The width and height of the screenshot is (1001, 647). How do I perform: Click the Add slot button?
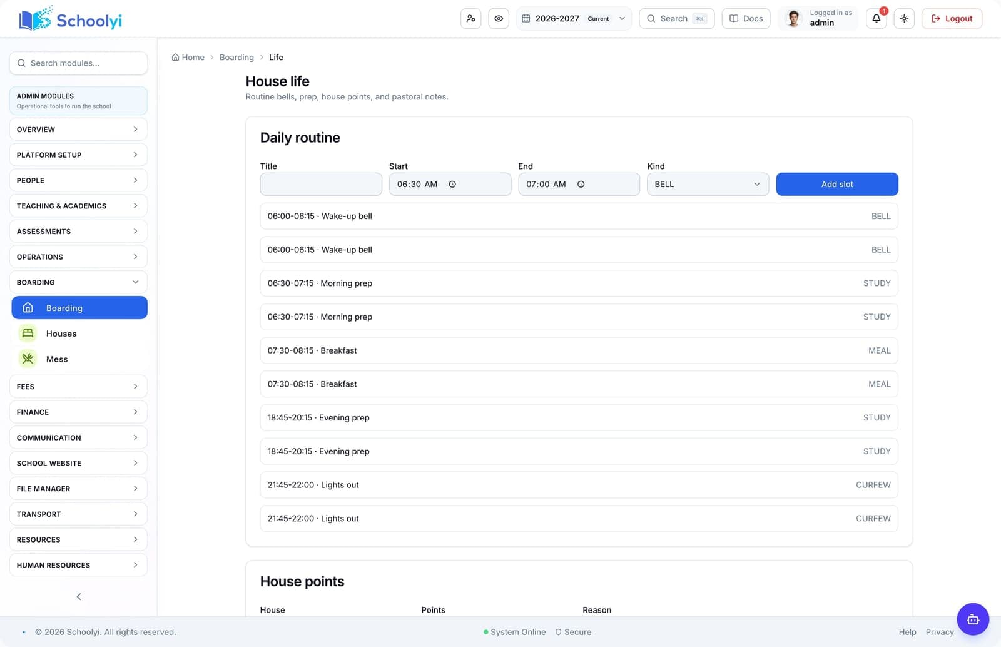tap(837, 185)
